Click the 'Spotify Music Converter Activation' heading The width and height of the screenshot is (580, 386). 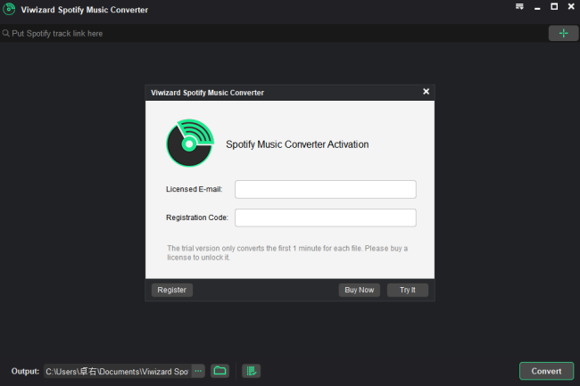tap(297, 144)
